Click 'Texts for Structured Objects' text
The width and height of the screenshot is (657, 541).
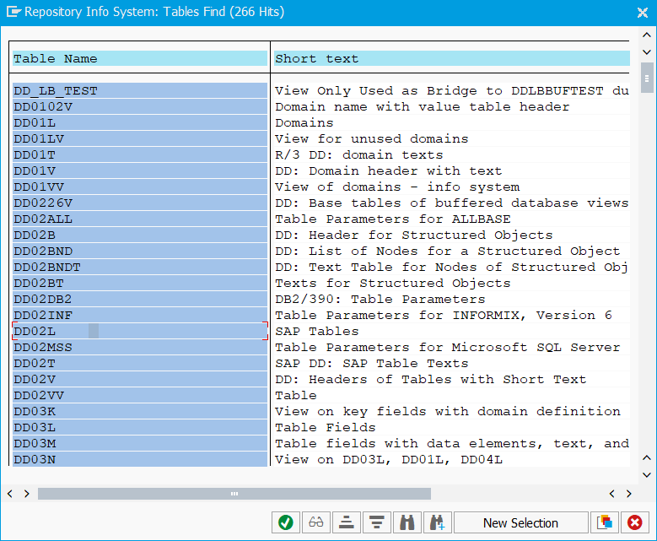(393, 283)
